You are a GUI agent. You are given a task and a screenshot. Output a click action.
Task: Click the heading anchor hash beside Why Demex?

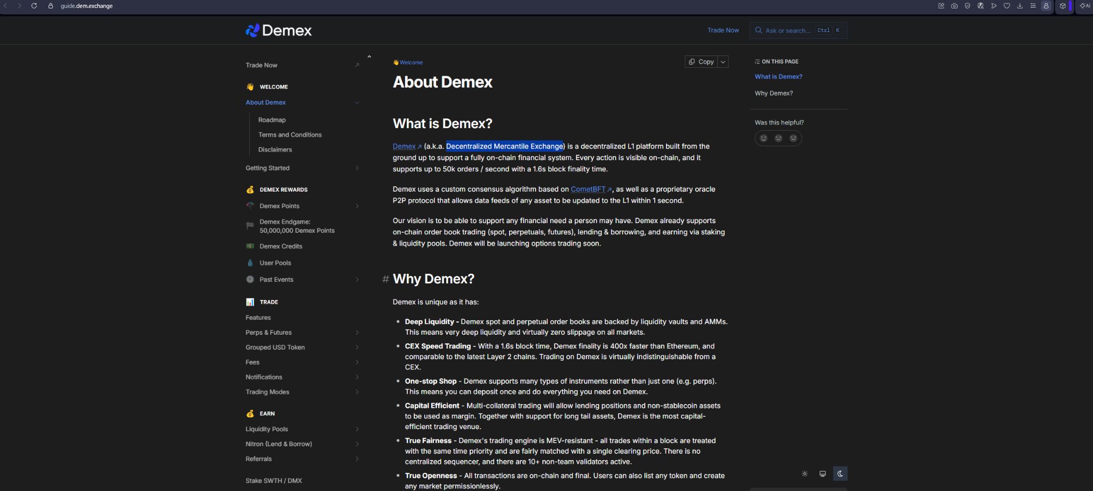[x=385, y=279]
